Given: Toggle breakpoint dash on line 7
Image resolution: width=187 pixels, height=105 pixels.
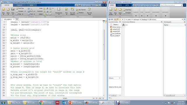Looking at the screenshot, I should (6, 22).
